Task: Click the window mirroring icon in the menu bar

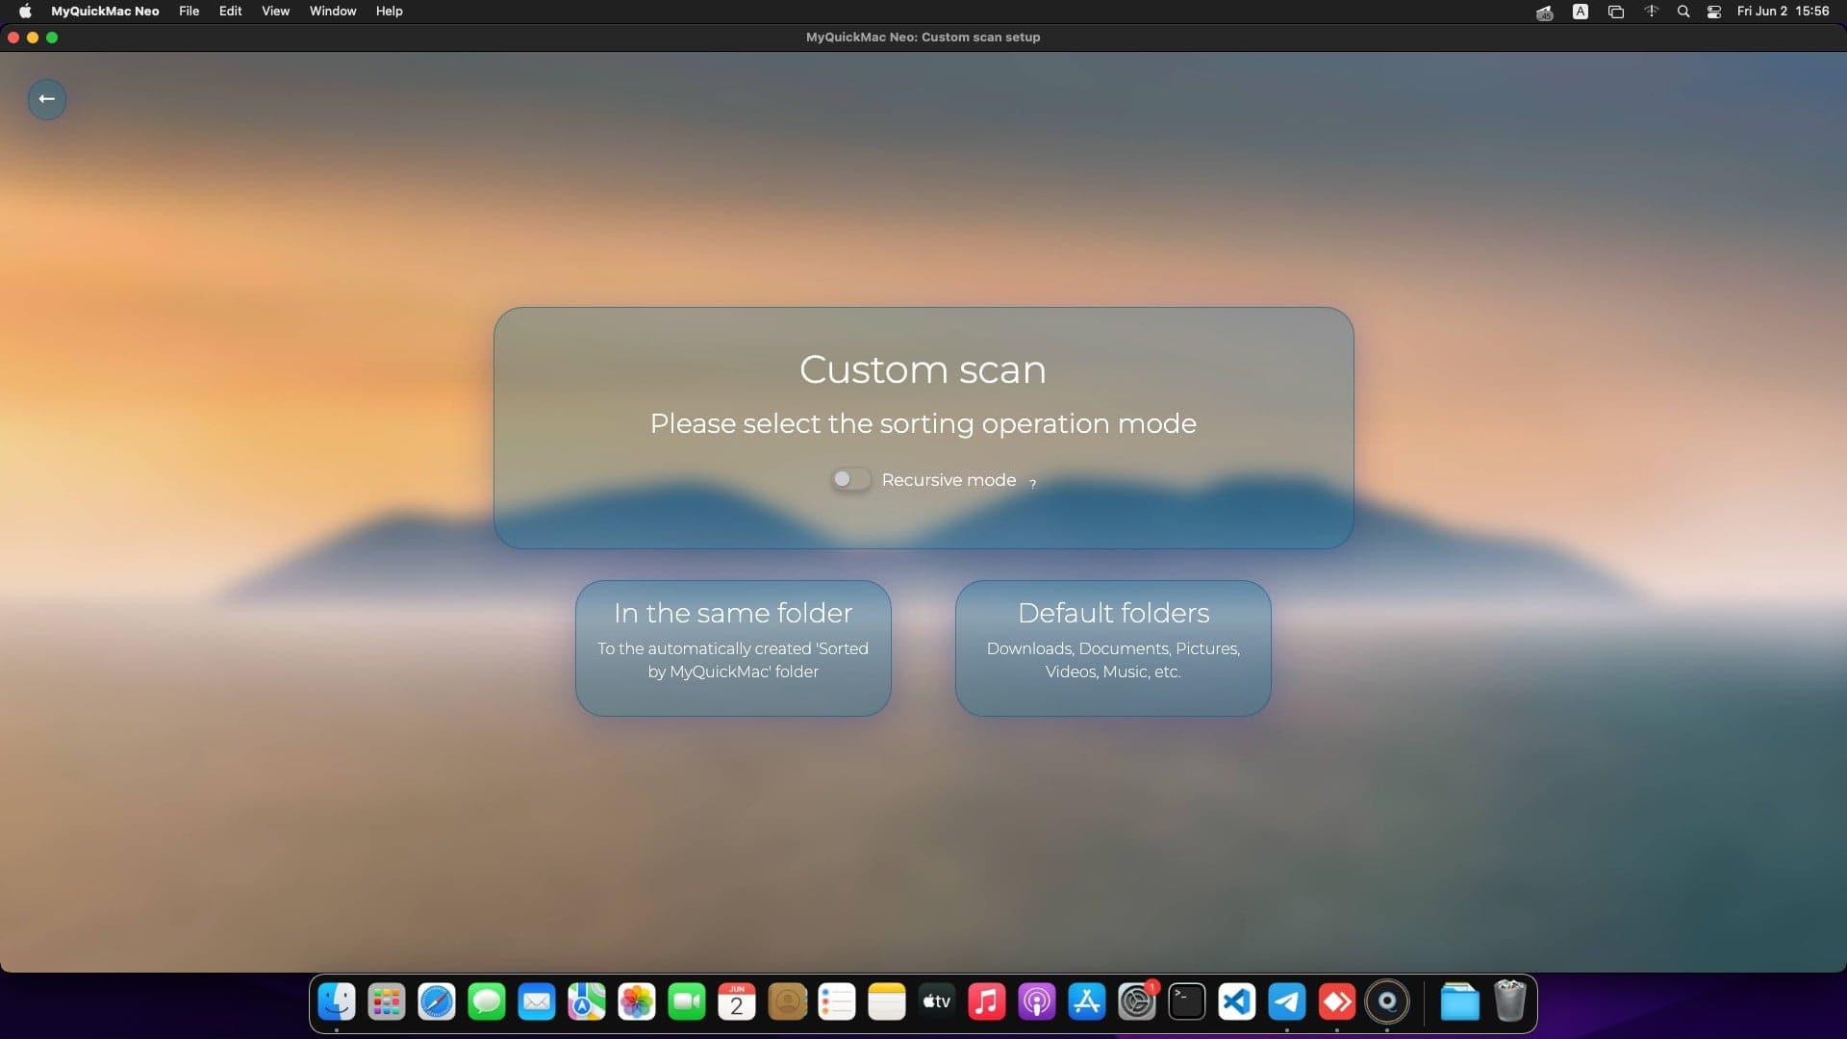Action: 1616,12
